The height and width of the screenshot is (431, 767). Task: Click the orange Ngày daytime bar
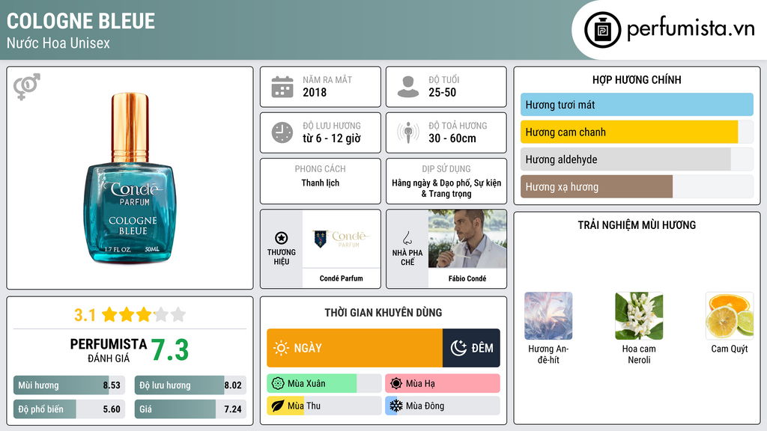[x=354, y=348]
